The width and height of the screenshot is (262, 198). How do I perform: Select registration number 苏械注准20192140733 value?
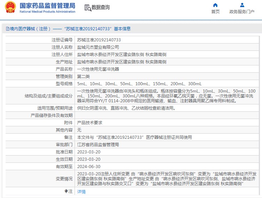(99, 40)
